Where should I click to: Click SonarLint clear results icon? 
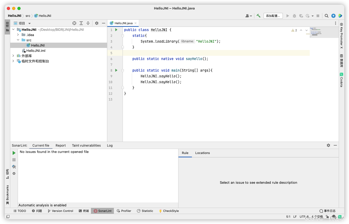click(x=14, y=173)
